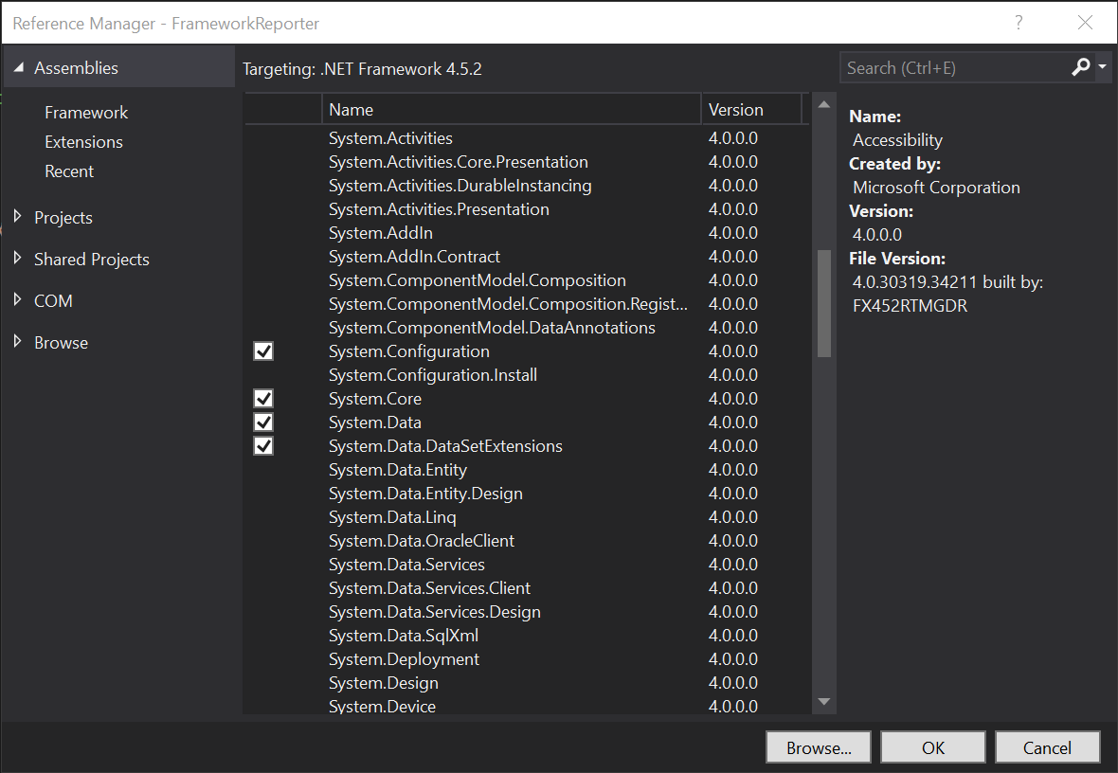This screenshot has width=1118, height=773.
Task: Expand the Browse section
Action: (x=18, y=342)
